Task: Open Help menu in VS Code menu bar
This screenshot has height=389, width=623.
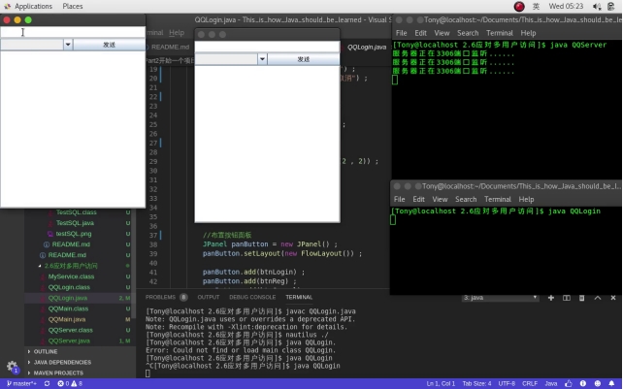Action: [177, 33]
